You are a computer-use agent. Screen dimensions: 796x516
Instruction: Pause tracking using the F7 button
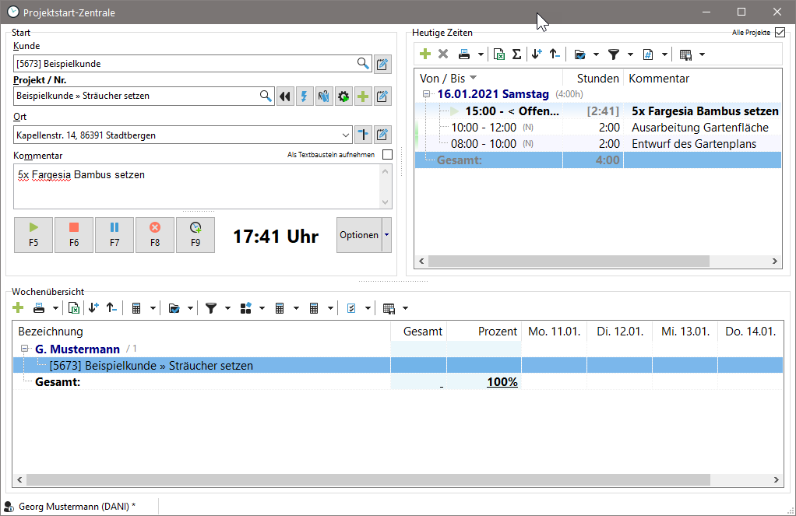point(114,235)
